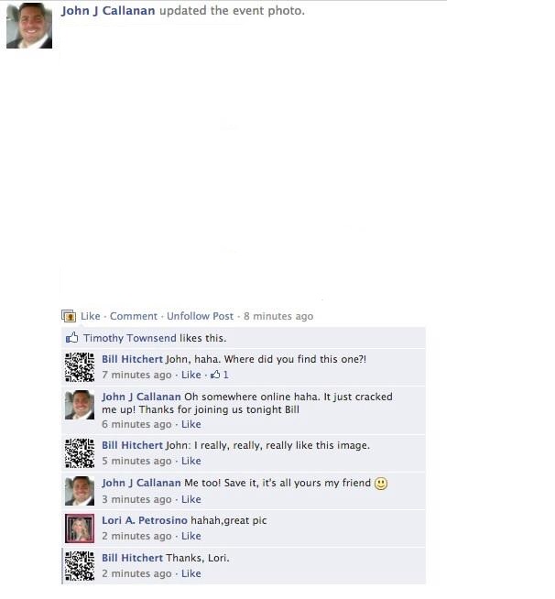Like the event photo post
This screenshot has height=599, width=555.
point(90,316)
